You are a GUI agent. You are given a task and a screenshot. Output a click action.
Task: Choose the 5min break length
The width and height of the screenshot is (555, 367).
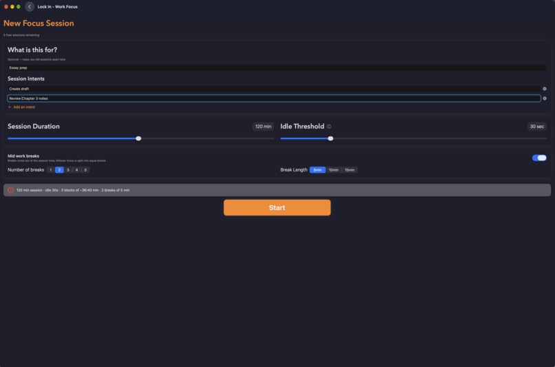(317, 170)
